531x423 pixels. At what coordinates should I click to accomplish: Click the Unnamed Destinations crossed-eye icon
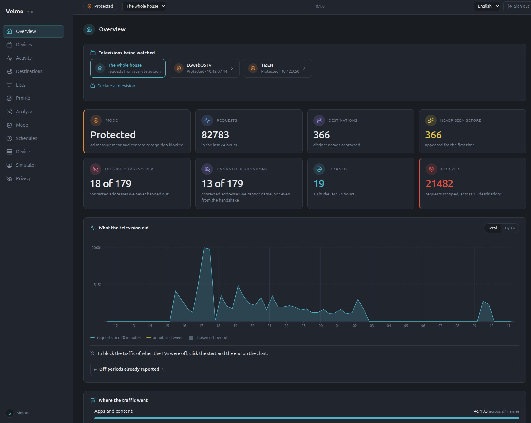(x=207, y=169)
